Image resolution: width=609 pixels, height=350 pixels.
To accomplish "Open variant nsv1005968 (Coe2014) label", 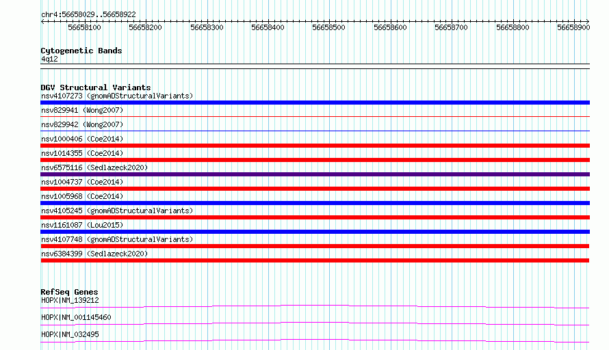I will click(x=82, y=196).
